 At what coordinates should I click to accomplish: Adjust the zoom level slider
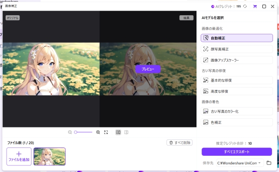(83, 132)
